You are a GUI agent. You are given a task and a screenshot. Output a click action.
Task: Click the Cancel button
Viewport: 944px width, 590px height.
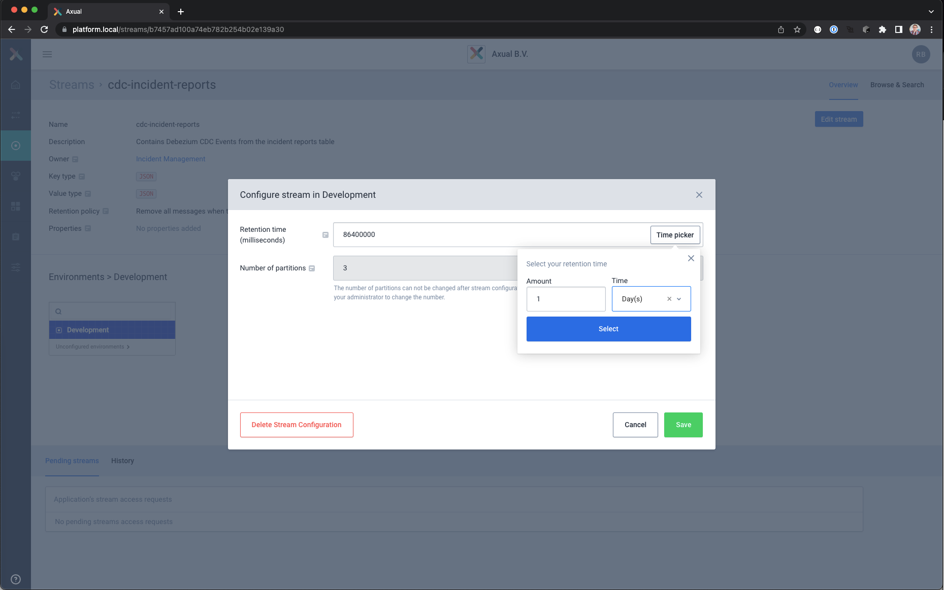(x=635, y=425)
